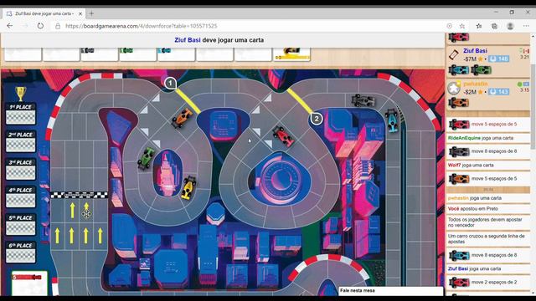Click the red race car on the track
The image size is (536, 301).
click(283, 136)
